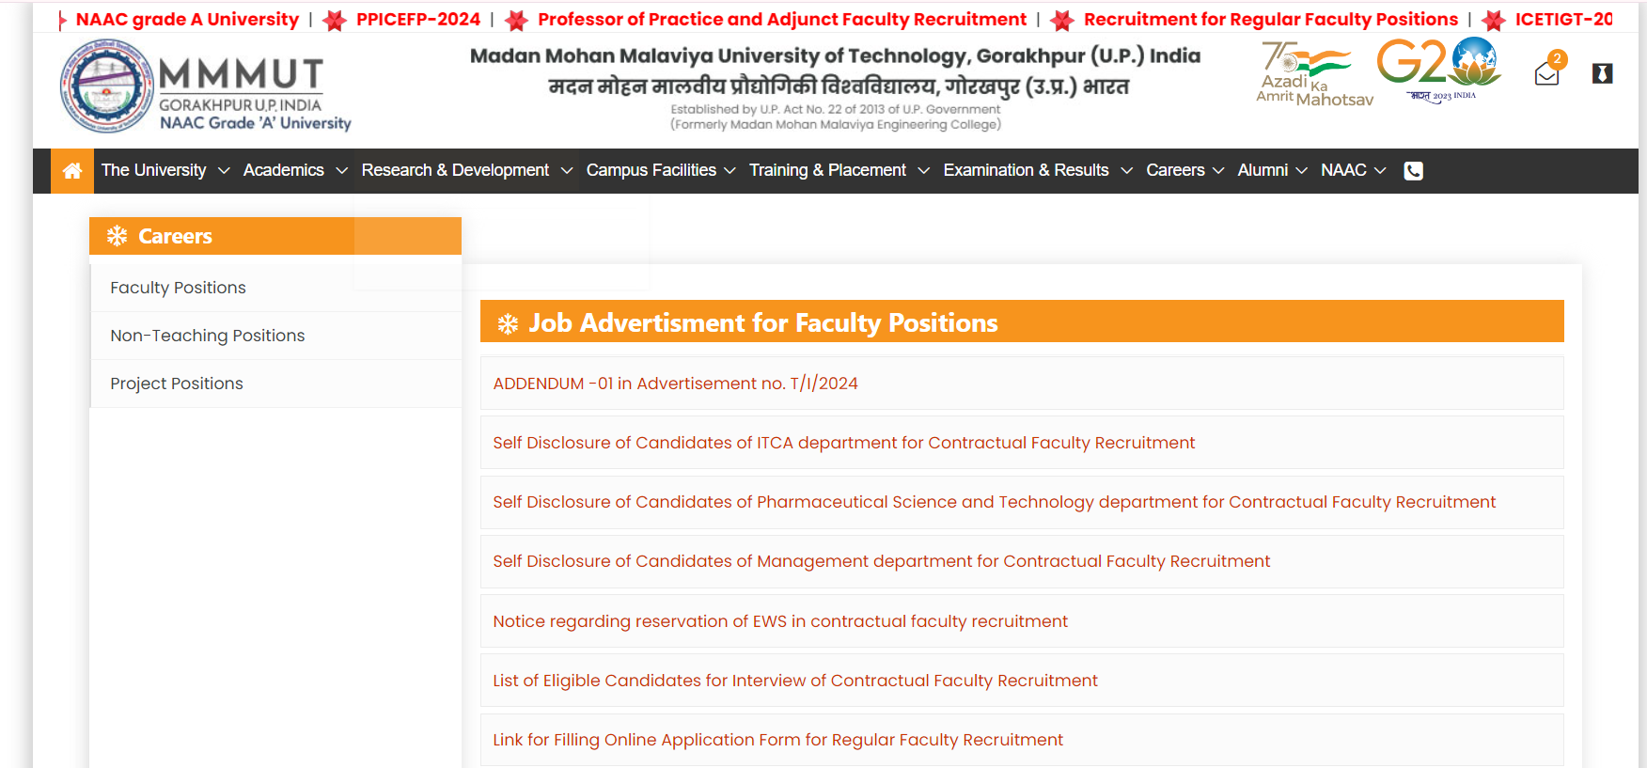This screenshot has width=1647, height=768.
Task: Click the snowflake icon in Careers sidebar header
Action: tap(117, 236)
